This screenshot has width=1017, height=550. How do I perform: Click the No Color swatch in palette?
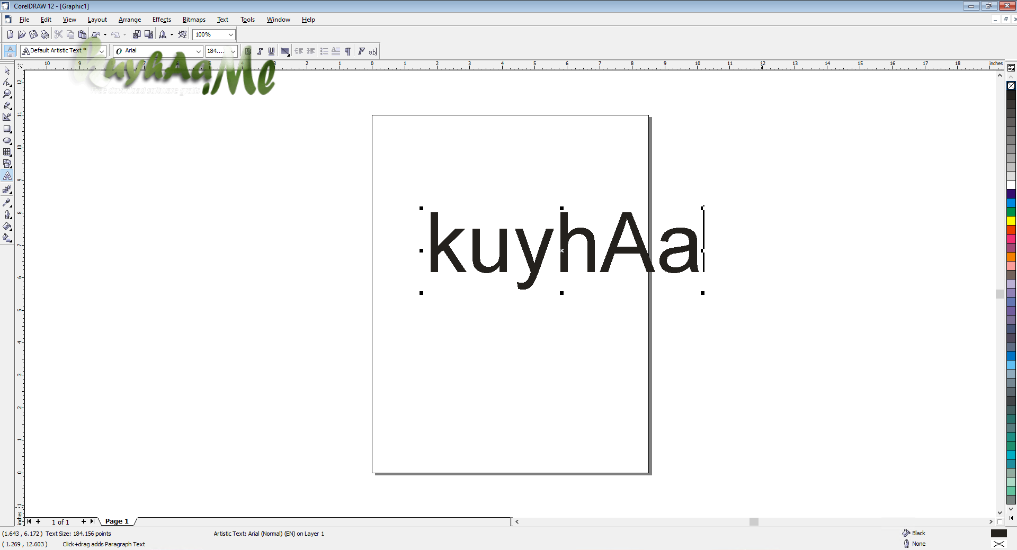1011,86
